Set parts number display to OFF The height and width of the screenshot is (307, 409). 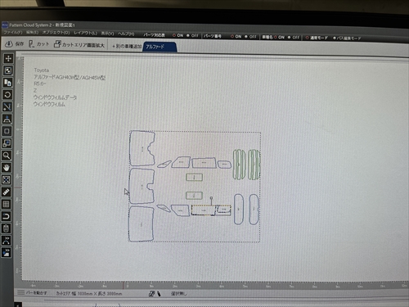tap(250, 36)
